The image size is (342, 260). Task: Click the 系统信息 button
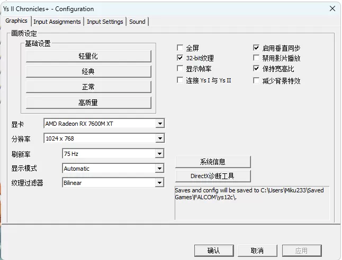point(212,162)
